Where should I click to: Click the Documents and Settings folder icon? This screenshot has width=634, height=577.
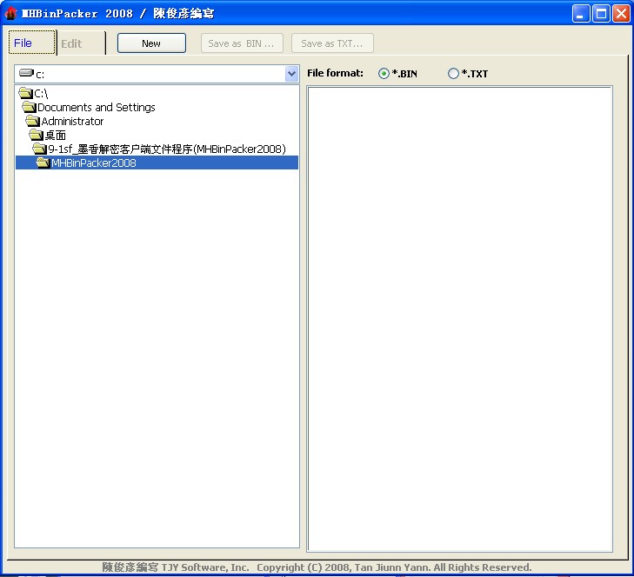click(29, 107)
